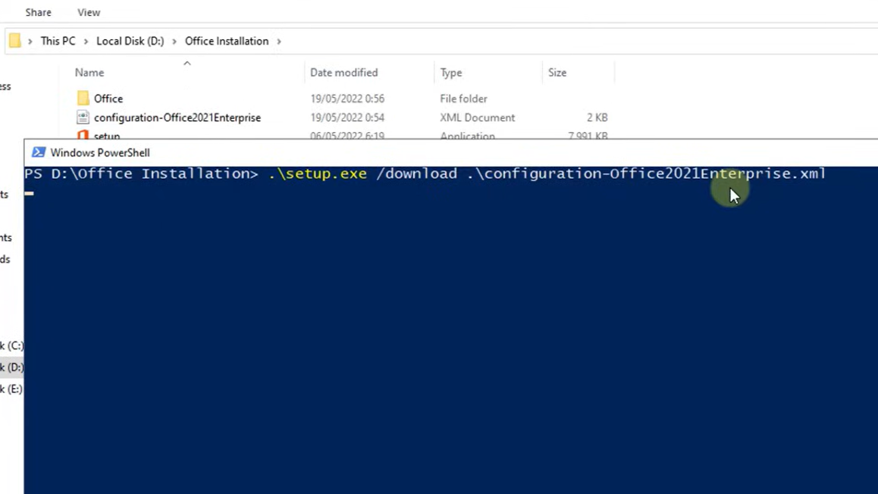Click Office Installation breadcrumb
This screenshot has height=494, width=878.
[x=227, y=41]
